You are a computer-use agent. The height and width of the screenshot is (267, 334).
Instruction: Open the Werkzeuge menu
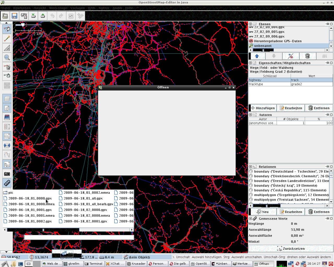pyautogui.click(x=58, y=8)
